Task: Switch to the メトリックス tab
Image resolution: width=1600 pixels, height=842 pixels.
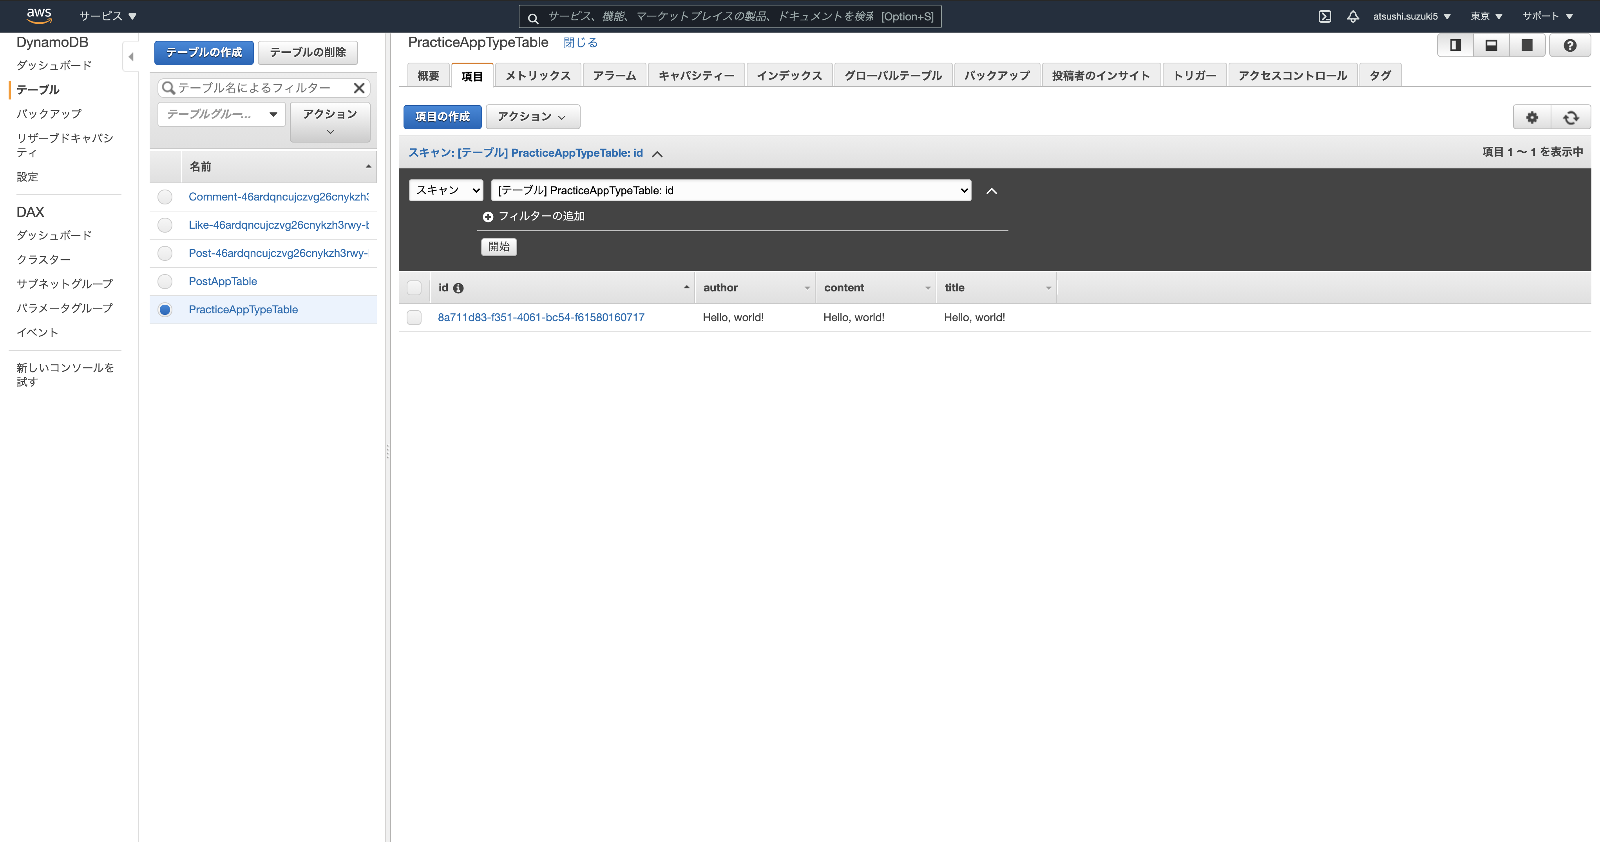Action: tap(537, 76)
